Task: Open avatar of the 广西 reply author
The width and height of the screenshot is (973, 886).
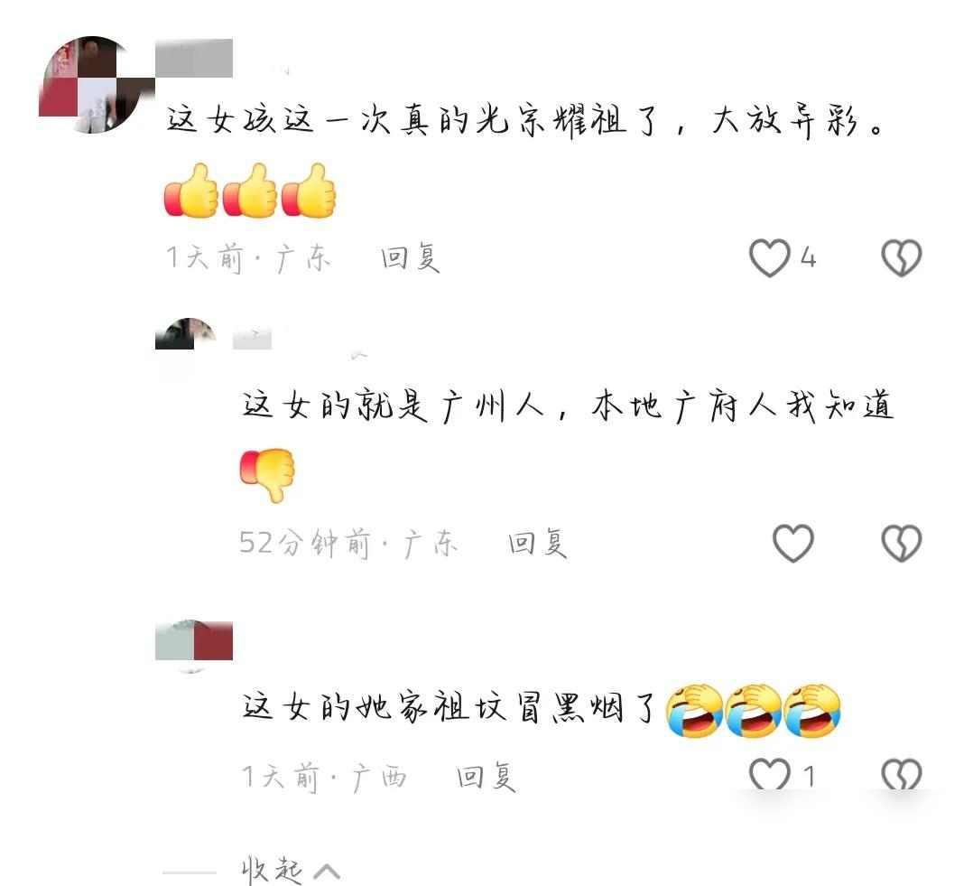Action: pyautogui.click(x=193, y=640)
